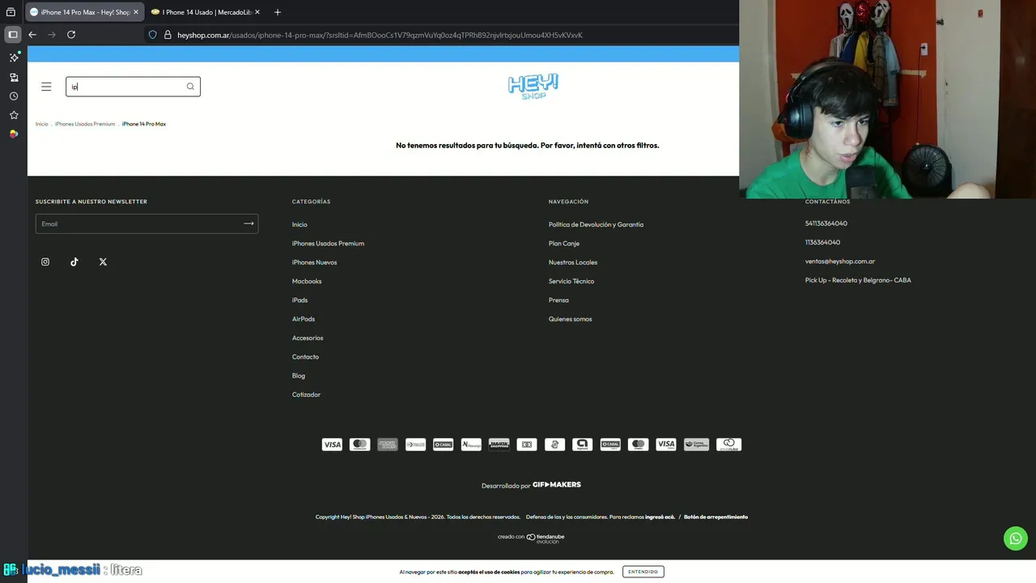
Task: Click the magnifier search icon in search box
Action: (x=190, y=87)
